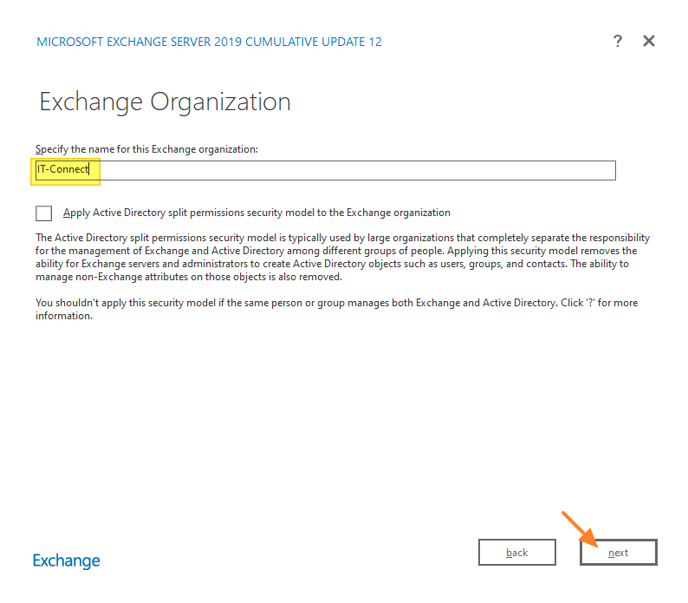Proceed with the next button
688x603 pixels.
[618, 553]
